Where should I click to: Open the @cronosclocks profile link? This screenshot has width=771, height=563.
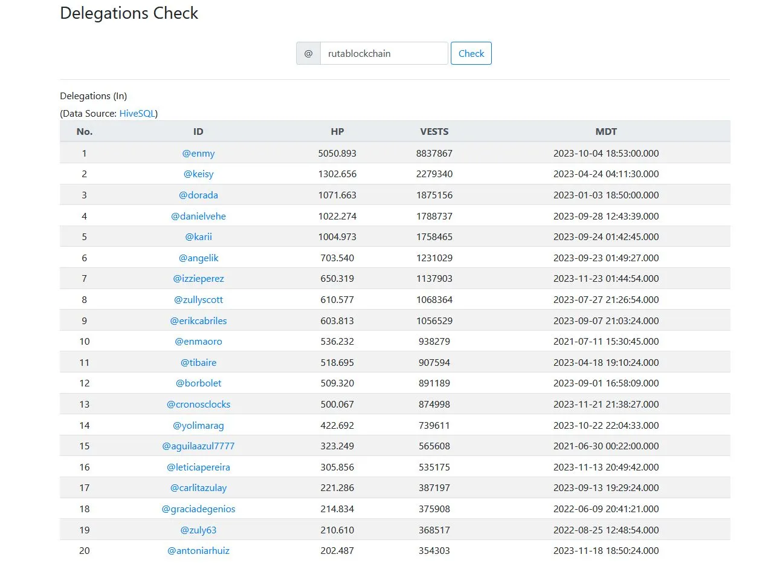point(198,404)
